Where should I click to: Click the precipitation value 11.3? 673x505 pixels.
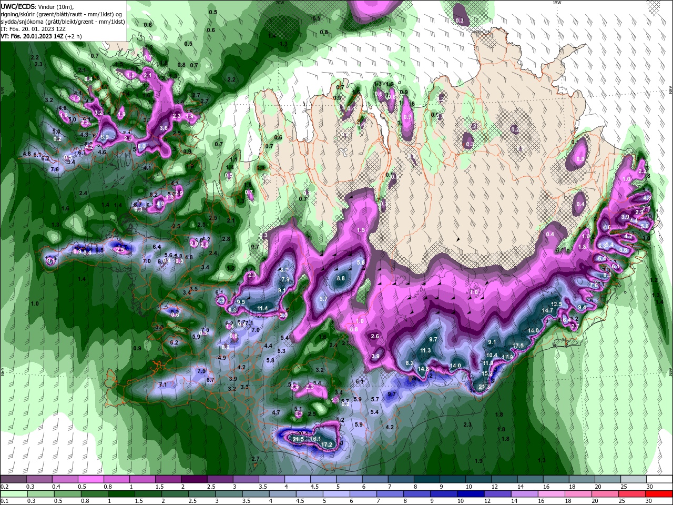425,350
